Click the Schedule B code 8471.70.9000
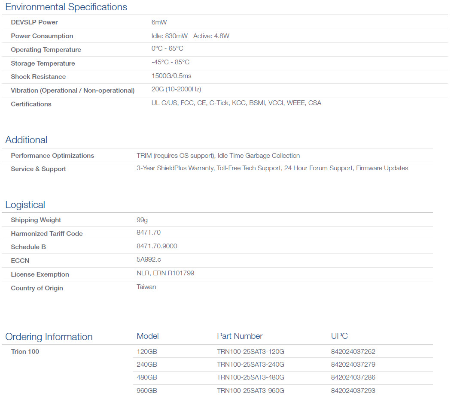 coord(157,246)
